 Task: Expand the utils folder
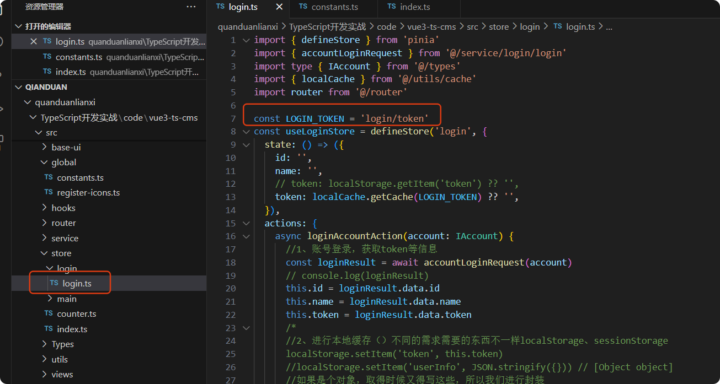45,360
